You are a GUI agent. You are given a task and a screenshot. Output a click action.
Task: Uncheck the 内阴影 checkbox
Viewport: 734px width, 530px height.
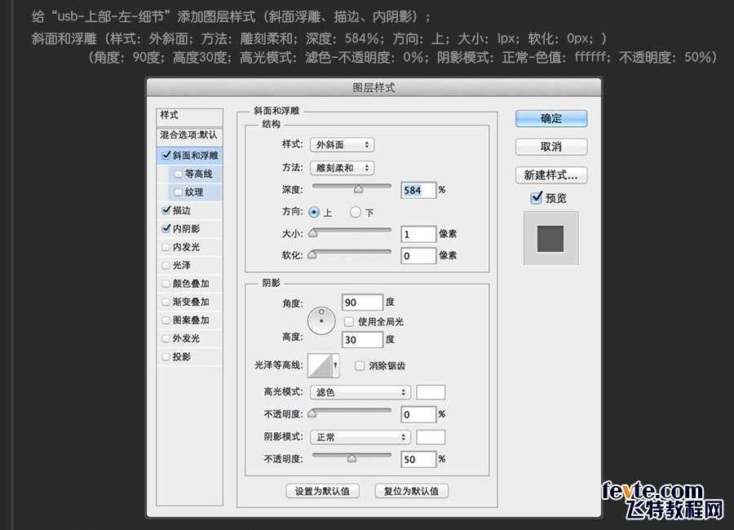[166, 228]
